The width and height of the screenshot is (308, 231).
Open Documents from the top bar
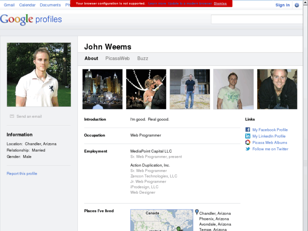[50, 5]
